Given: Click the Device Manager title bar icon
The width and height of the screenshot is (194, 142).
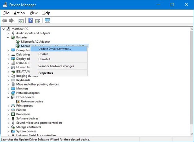Looking at the screenshot, I should tap(5, 5).
